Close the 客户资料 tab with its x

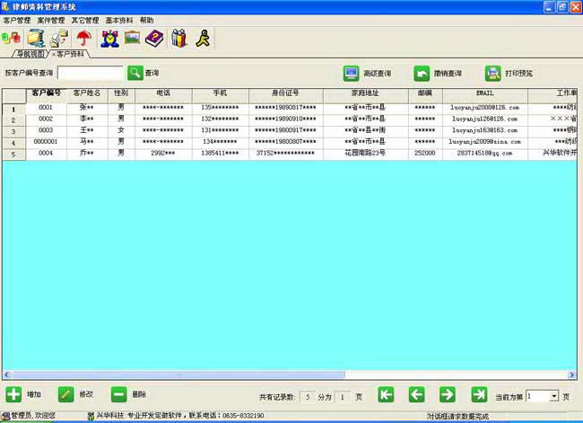[54, 55]
